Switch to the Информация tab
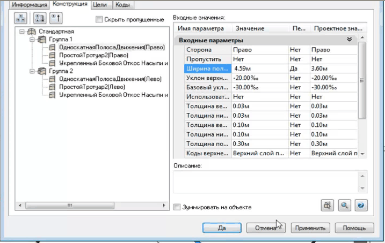Image resolution: width=385 pixels, height=243 pixels. [31, 5]
